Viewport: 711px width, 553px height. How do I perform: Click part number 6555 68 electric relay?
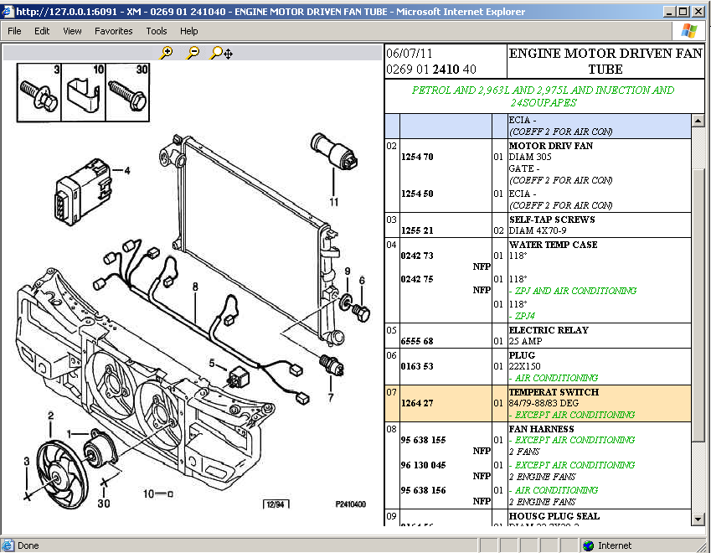click(x=416, y=342)
